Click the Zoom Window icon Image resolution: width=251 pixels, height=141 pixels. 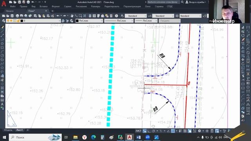[x=80, y=16]
